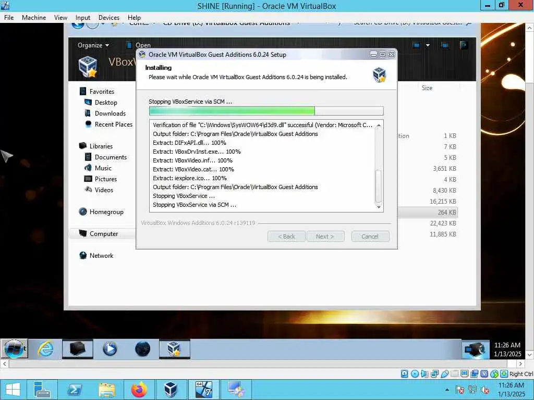Select the 64-bit Windows 7 VM taskbar icon
The image size is (534, 400).
tap(204, 390)
